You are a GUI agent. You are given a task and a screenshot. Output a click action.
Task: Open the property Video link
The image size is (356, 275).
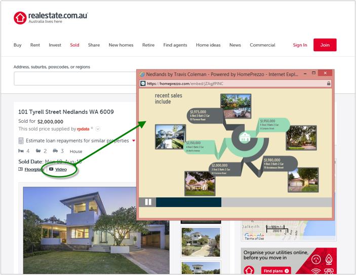click(61, 169)
